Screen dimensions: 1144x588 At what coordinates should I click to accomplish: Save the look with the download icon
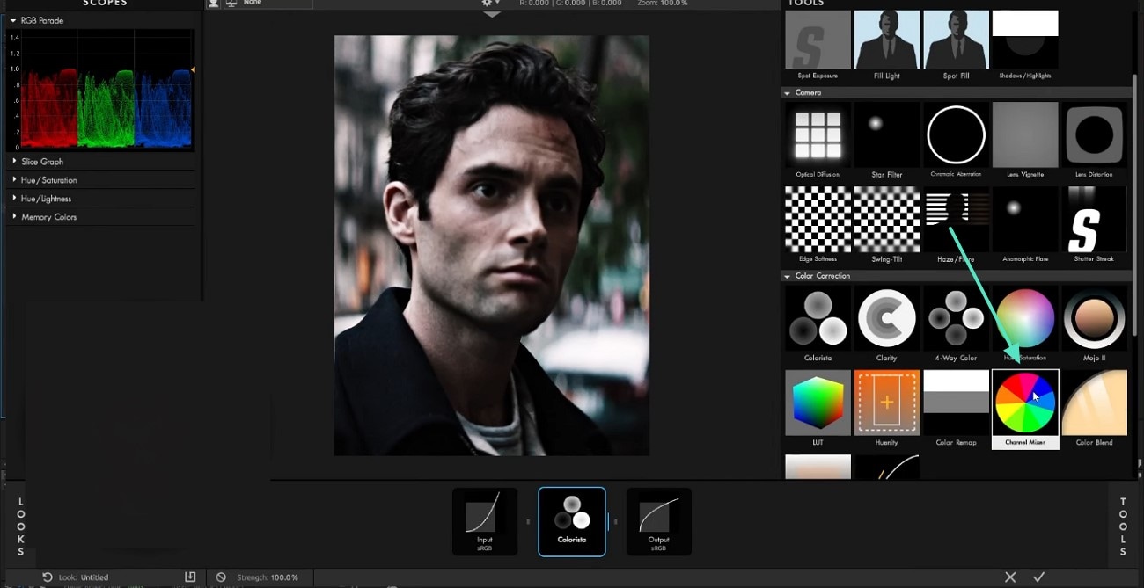click(x=190, y=577)
